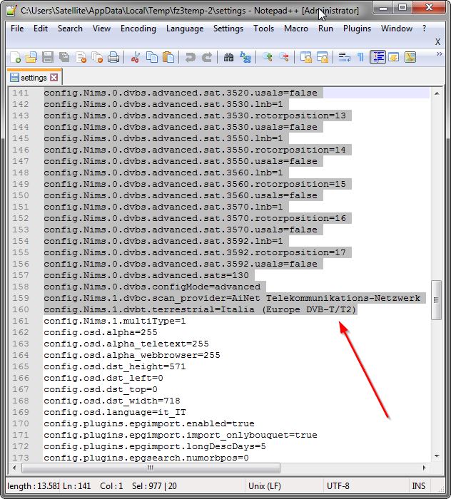451x499 pixels.
Task: Click line config.osd.alpha=255
Action: point(101,332)
